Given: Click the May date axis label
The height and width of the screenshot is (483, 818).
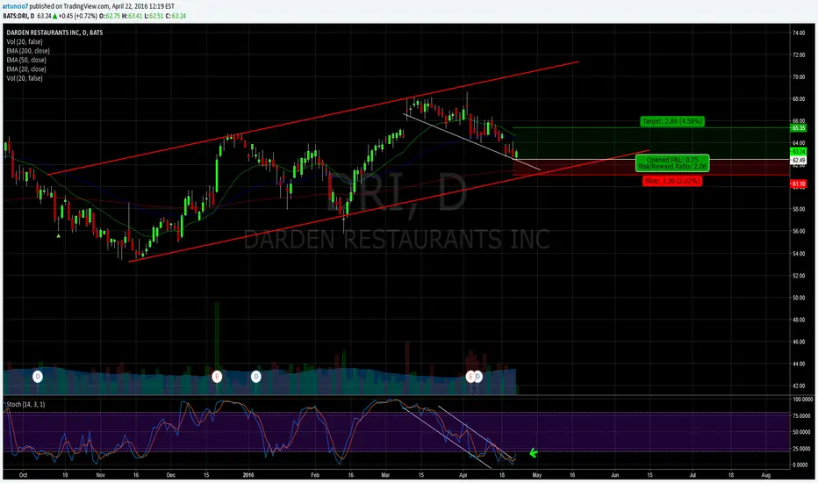Looking at the screenshot, I should tap(537, 475).
